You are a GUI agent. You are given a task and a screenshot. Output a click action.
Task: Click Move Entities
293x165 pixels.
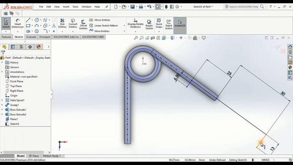(x=99, y=31)
